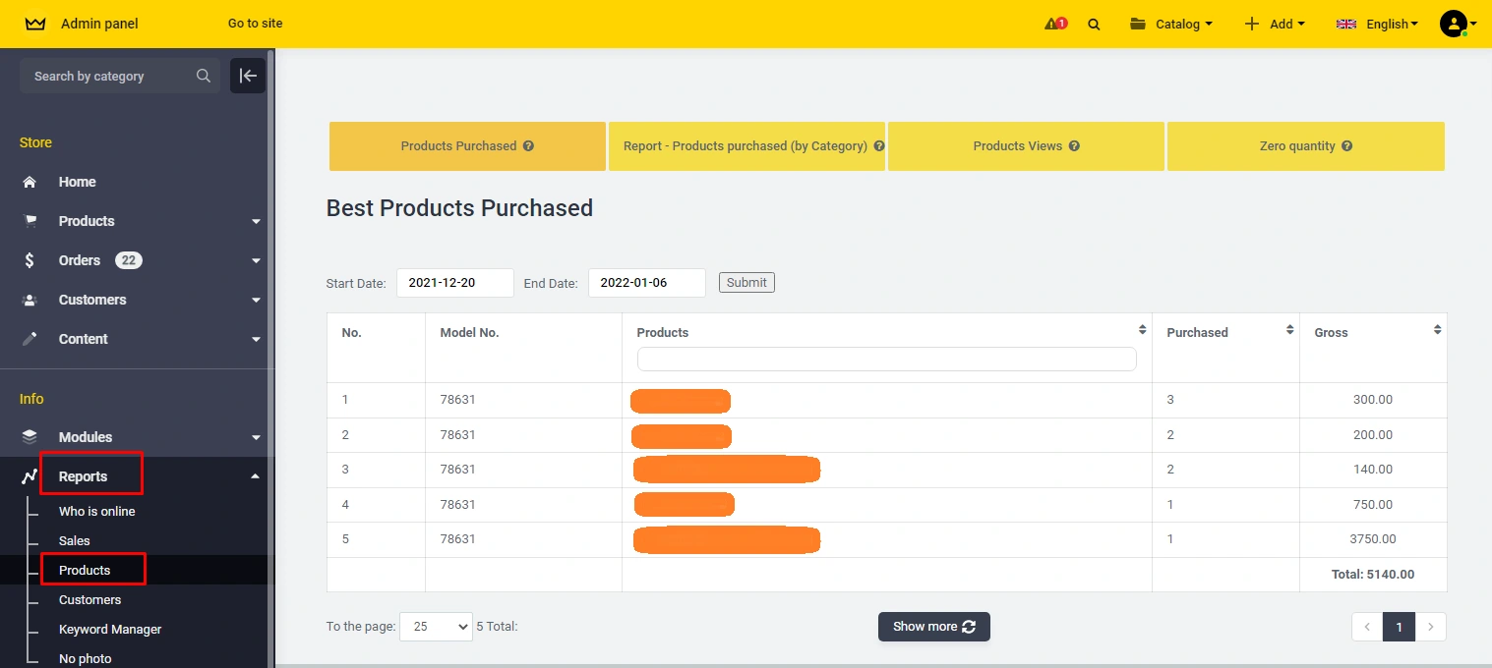
Task: Click the Submit button
Action: tap(746, 282)
